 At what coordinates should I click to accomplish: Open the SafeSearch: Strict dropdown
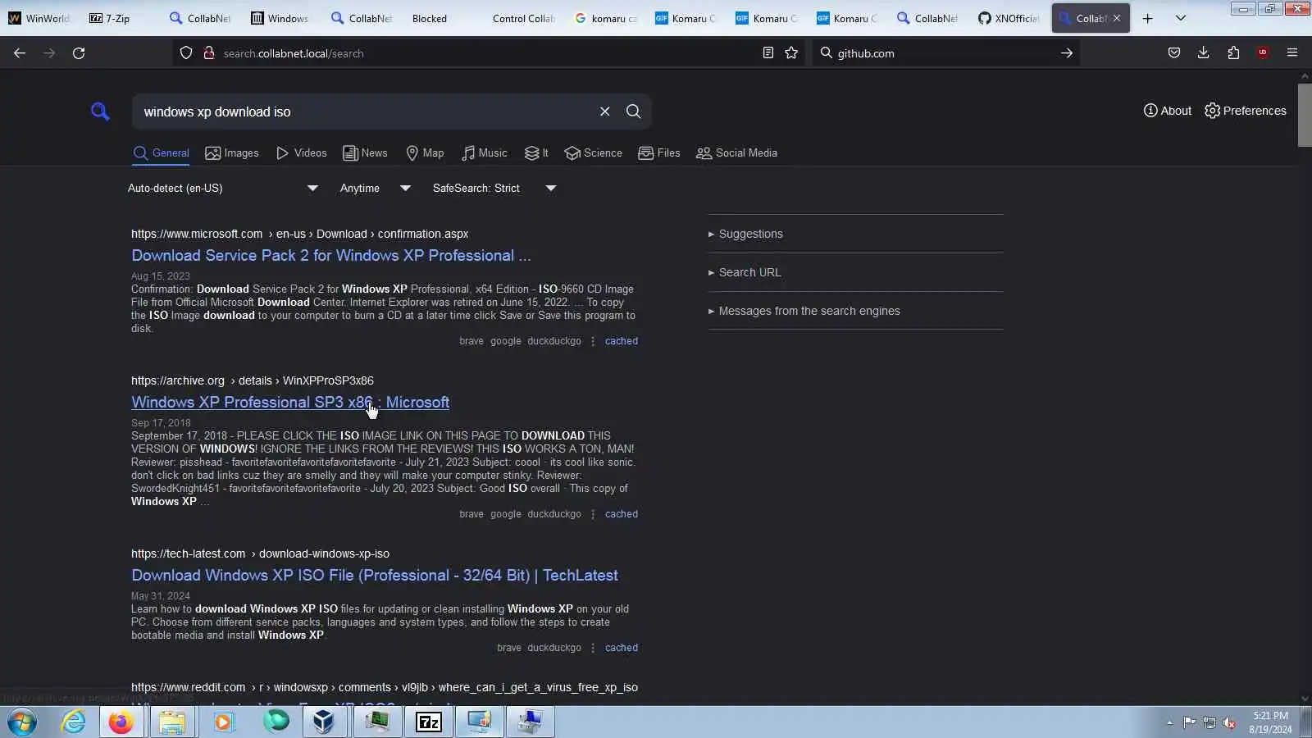[x=494, y=189]
